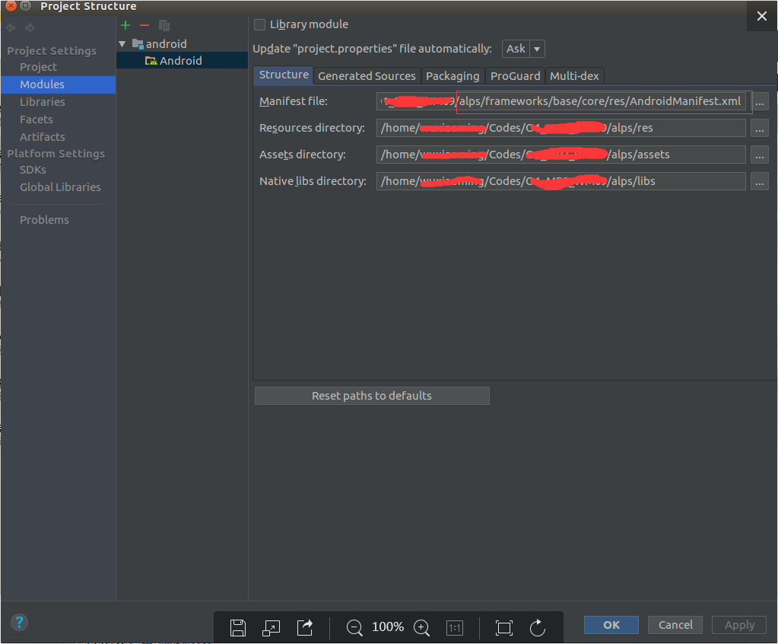Switch to the ProGuard tab
This screenshot has width=778, height=644.
tap(515, 75)
